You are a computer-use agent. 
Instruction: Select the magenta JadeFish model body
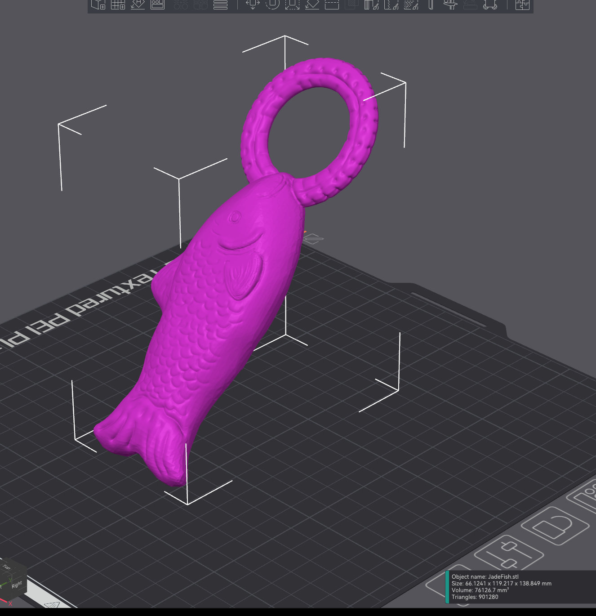point(211,315)
